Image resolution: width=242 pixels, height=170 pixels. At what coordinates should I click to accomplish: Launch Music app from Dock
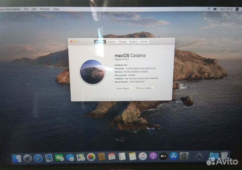click(x=143, y=156)
